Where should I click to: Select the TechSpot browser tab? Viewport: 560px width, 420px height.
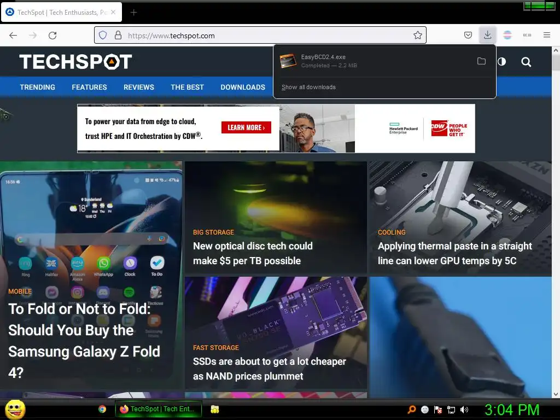click(x=62, y=13)
